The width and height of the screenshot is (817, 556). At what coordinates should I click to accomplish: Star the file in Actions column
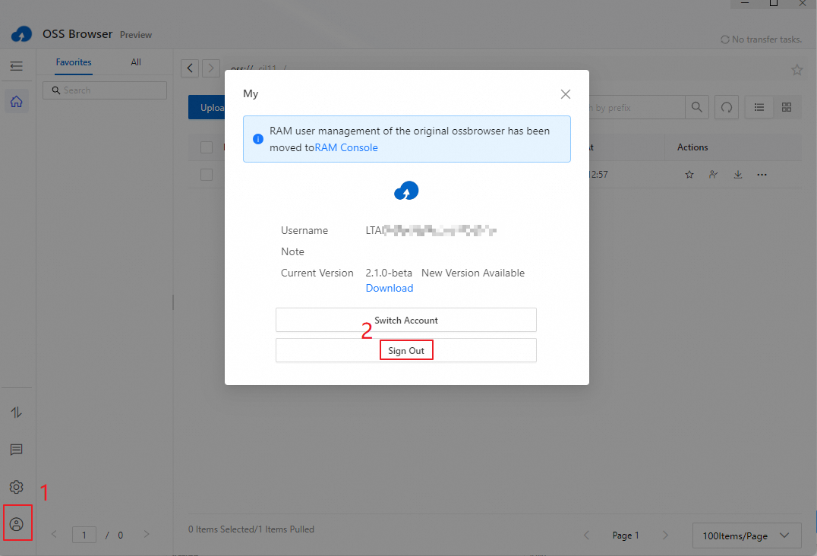[x=689, y=175]
